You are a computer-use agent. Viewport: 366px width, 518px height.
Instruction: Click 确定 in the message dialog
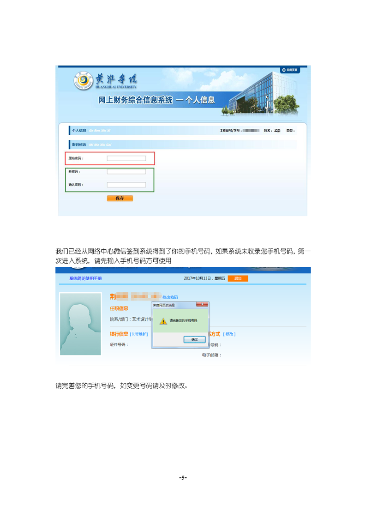pos(195,340)
